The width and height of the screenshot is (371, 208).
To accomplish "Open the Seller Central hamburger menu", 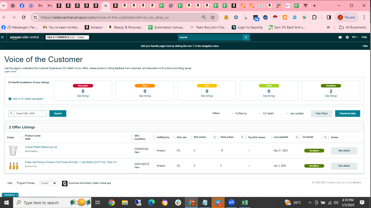I will pyautogui.click(x=2, y=37).
